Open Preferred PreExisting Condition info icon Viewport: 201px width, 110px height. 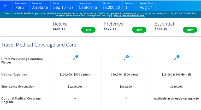coord(127,56)
